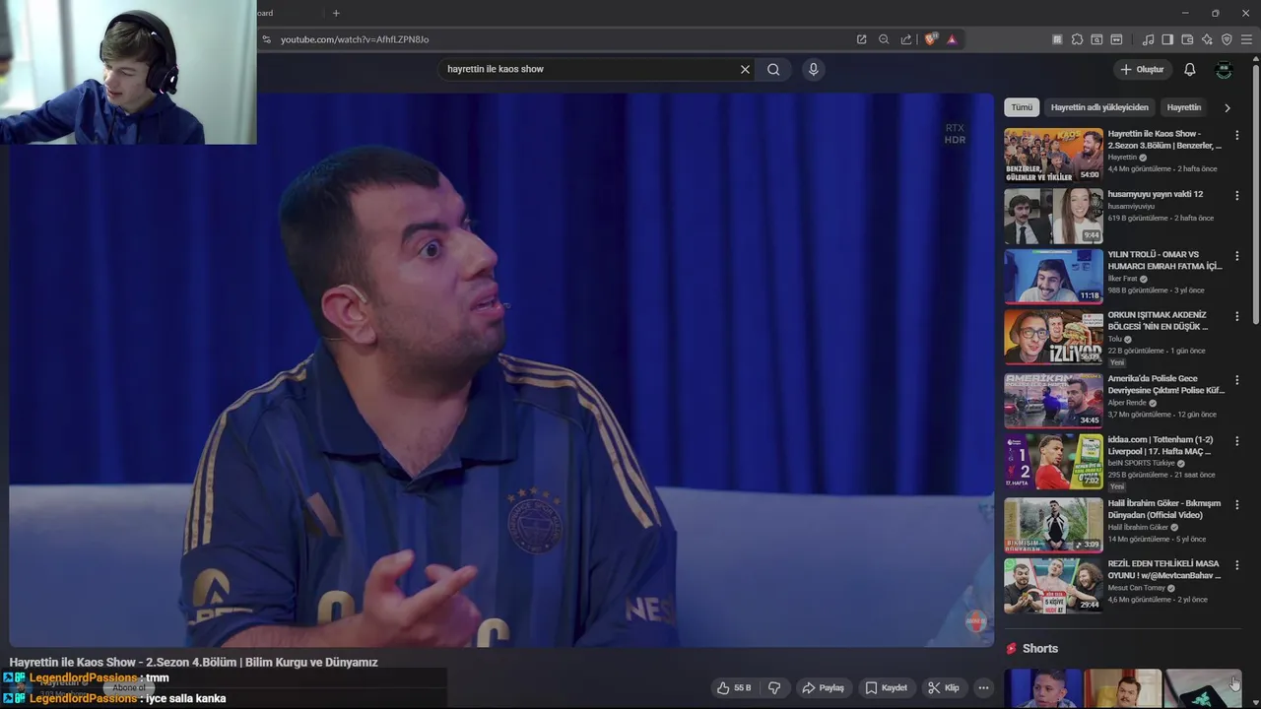Open page in external app icon
1261x709 pixels.
pyautogui.click(x=861, y=39)
